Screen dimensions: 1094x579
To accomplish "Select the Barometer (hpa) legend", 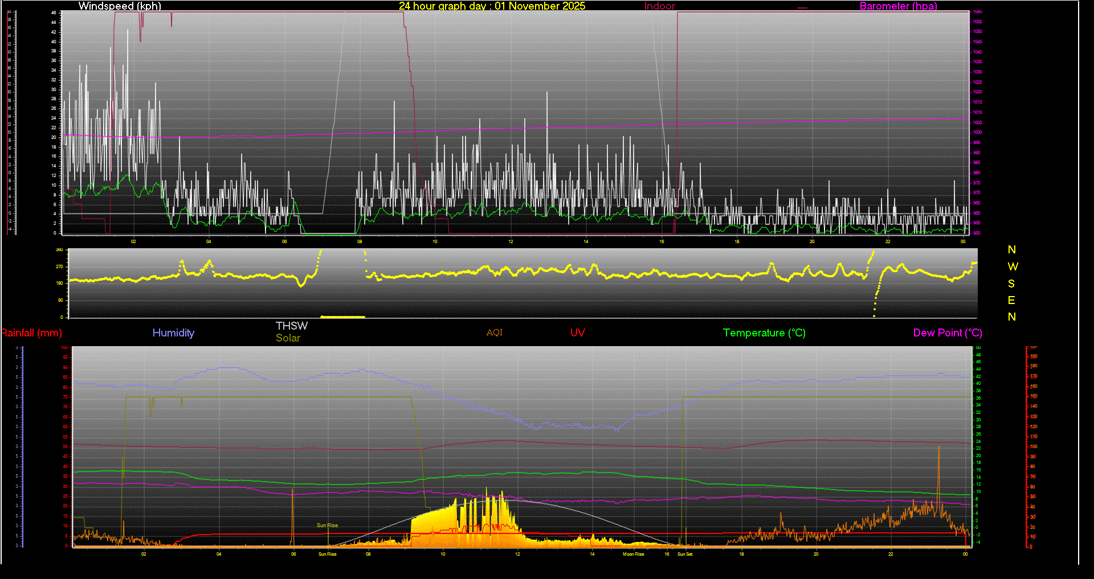I will [x=898, y=6].
